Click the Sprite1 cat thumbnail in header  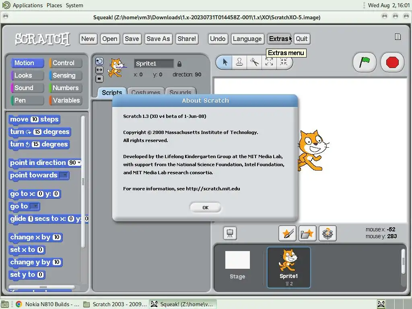click(116, 68)
